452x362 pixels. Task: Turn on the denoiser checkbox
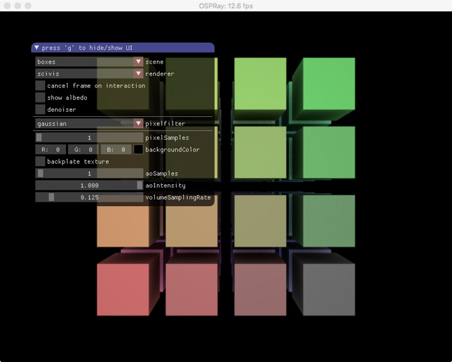tap(40, 109)
